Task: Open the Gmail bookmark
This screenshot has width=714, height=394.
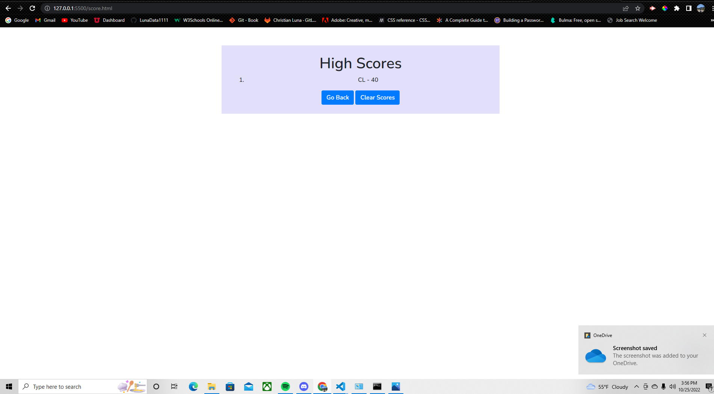Action: click(x=45, y=20)
